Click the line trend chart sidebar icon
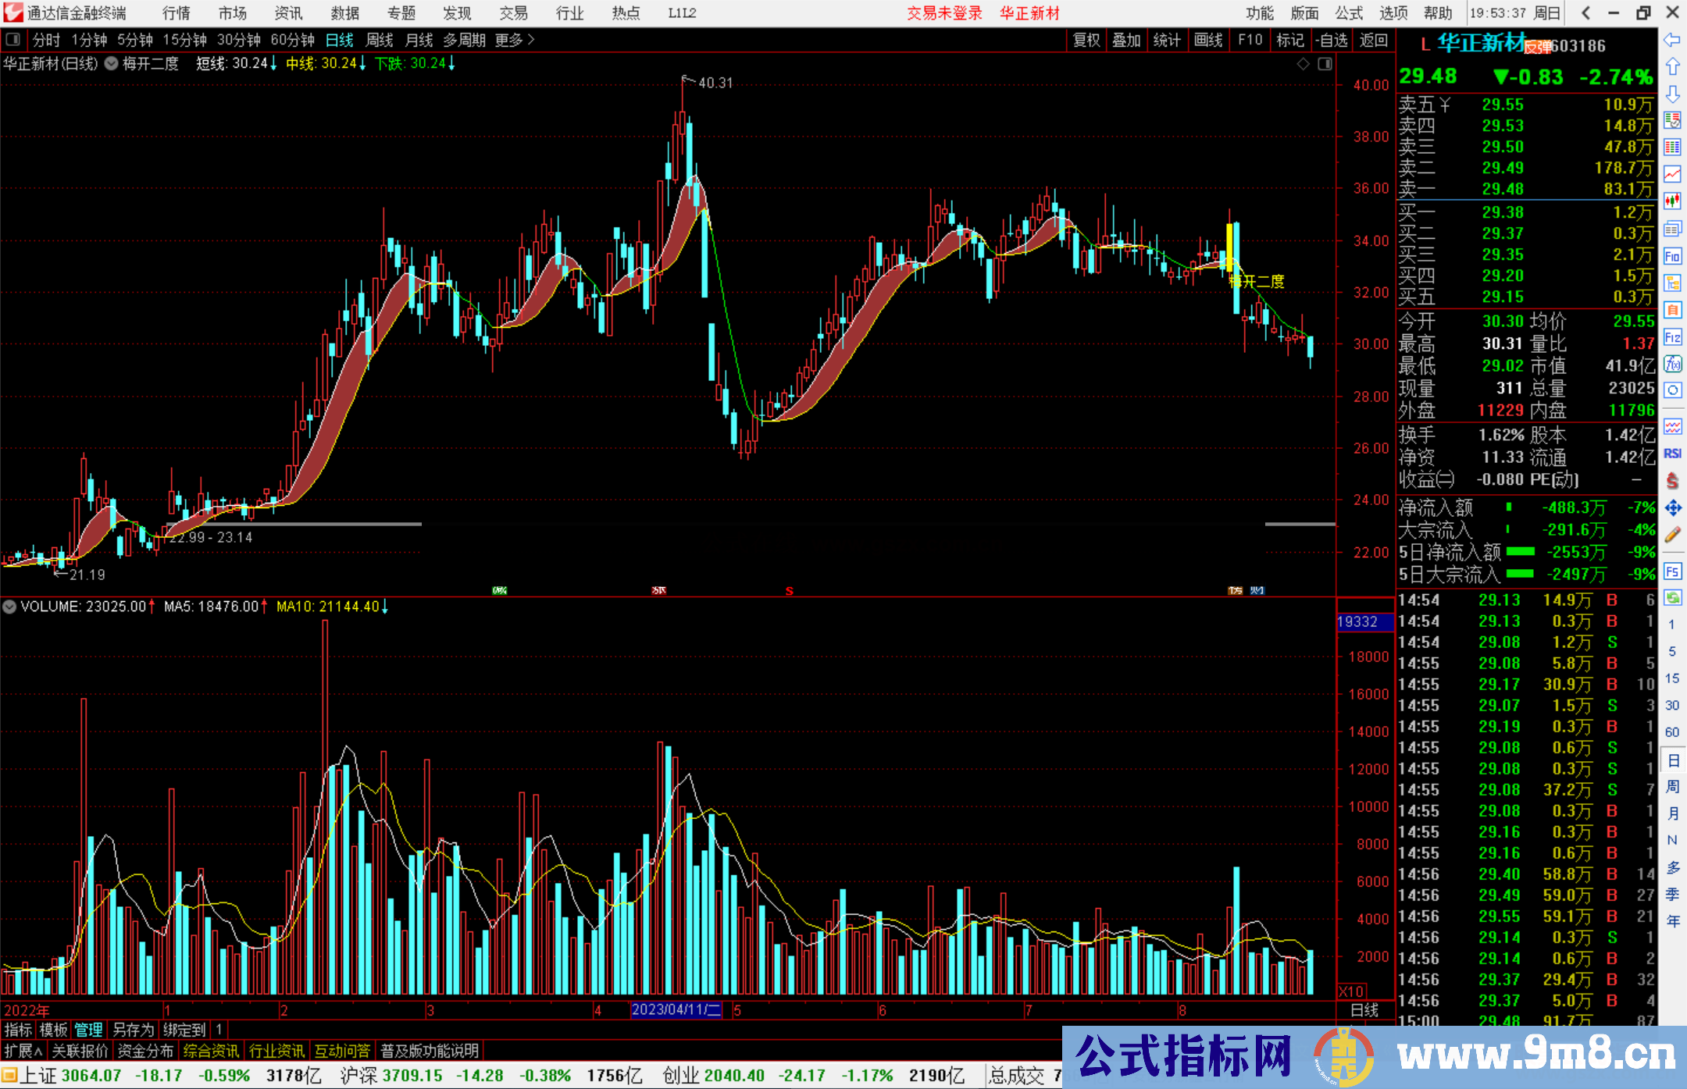The height and width of the screenshot is (1089, 1687). [1672, 174]
